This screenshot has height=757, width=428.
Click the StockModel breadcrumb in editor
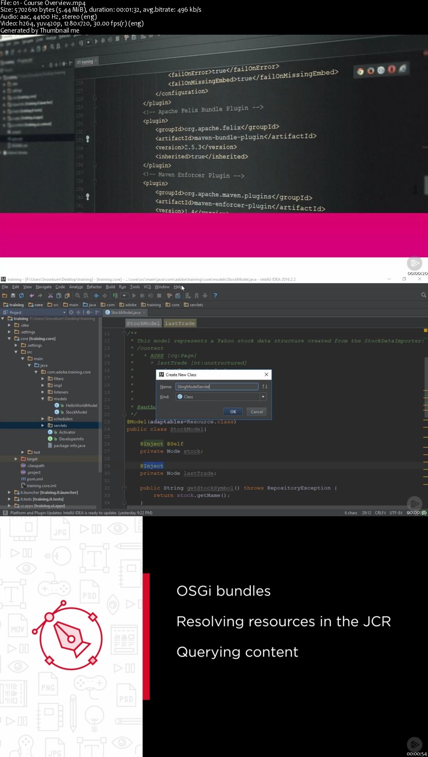click(x=143, y=323)
